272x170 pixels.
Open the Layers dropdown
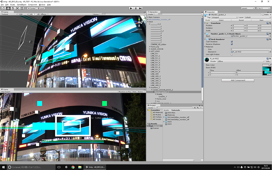point(248,8)
